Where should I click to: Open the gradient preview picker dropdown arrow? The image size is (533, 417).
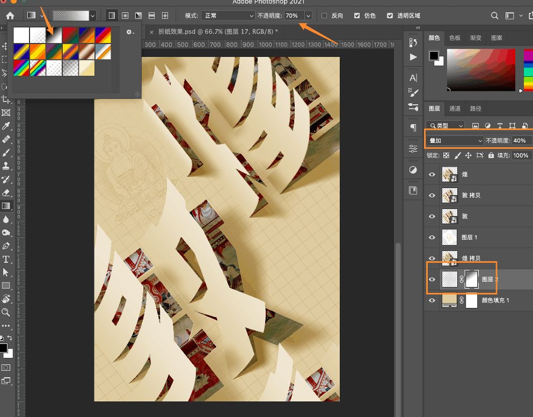(92, 16)
